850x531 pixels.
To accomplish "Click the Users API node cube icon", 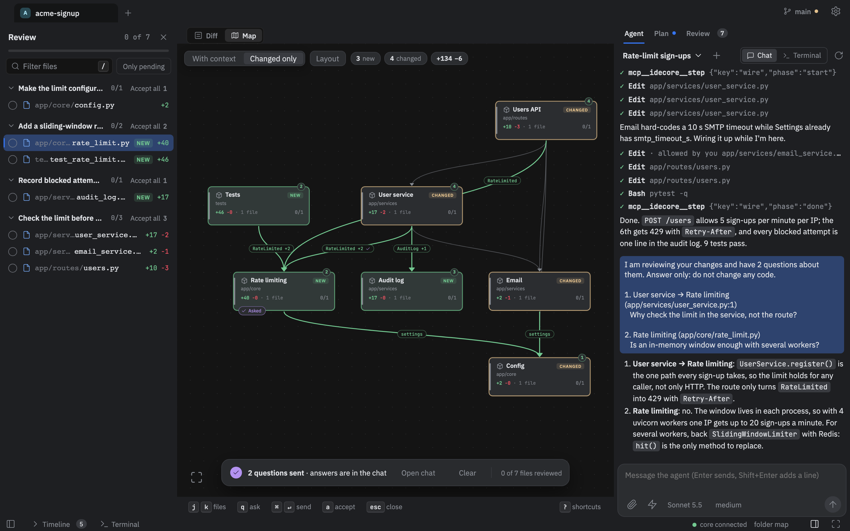I will (506, 109).
